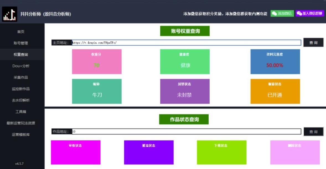Click the lime 下载状态 card
This screenshot has height=169, width=326.
(x=222, y=152)
